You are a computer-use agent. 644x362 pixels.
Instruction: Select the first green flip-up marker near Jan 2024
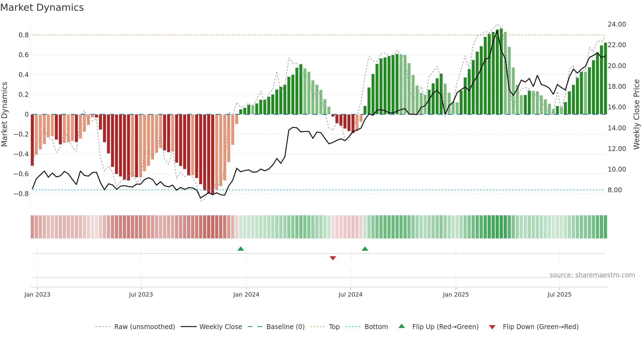(241, 249)
